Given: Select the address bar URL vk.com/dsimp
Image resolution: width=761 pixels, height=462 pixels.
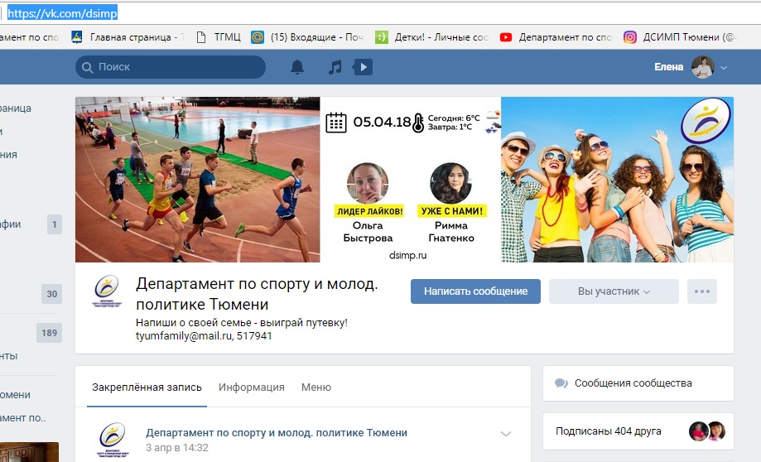Looking at the screenshot, I should click(62, 13).
